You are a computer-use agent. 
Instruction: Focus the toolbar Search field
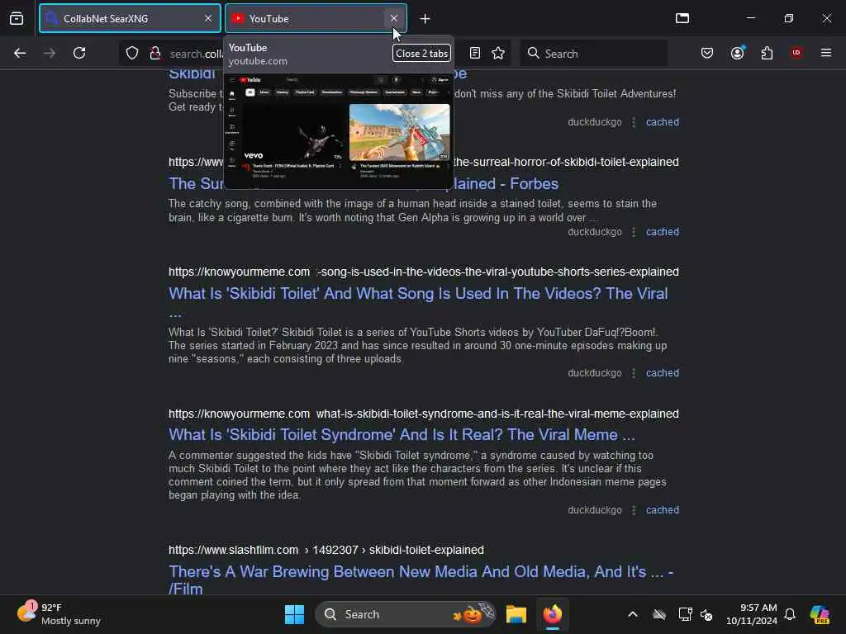[x=593, y=54]
